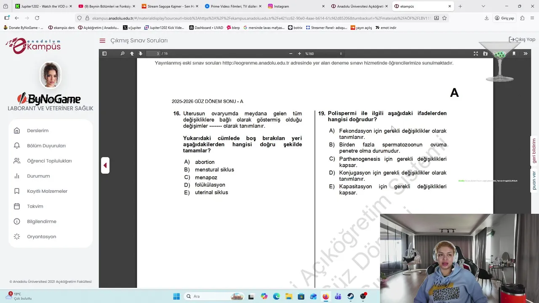Viewport: 539px width, 303px height.
Task: Open the Dashboard • LIVAD bookmark
Action: click(x=206, y=28)
